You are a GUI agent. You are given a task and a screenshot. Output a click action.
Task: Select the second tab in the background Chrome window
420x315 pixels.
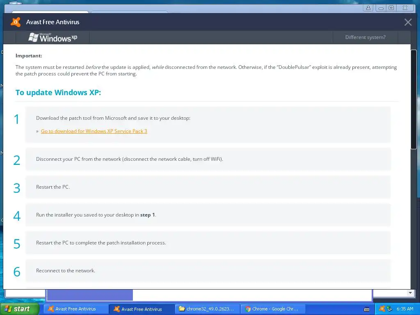(129, 12)
